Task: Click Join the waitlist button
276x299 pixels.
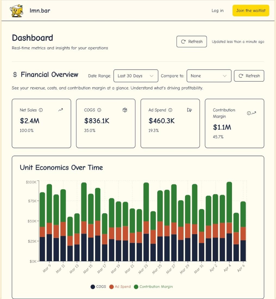Action: coord(251,11)
